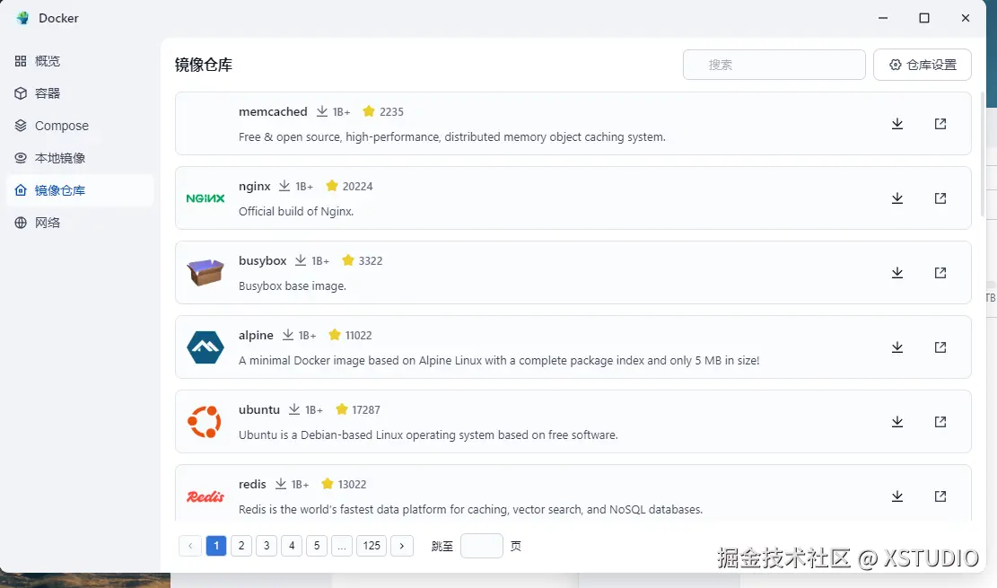Go to page 5
997x588 pixels.
tap(317, 546)
